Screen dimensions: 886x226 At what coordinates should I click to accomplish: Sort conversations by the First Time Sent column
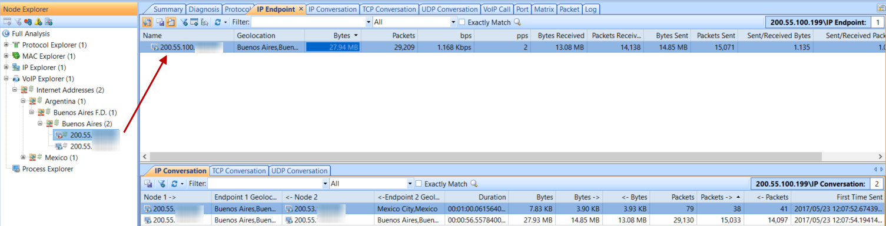click(838, 197)
